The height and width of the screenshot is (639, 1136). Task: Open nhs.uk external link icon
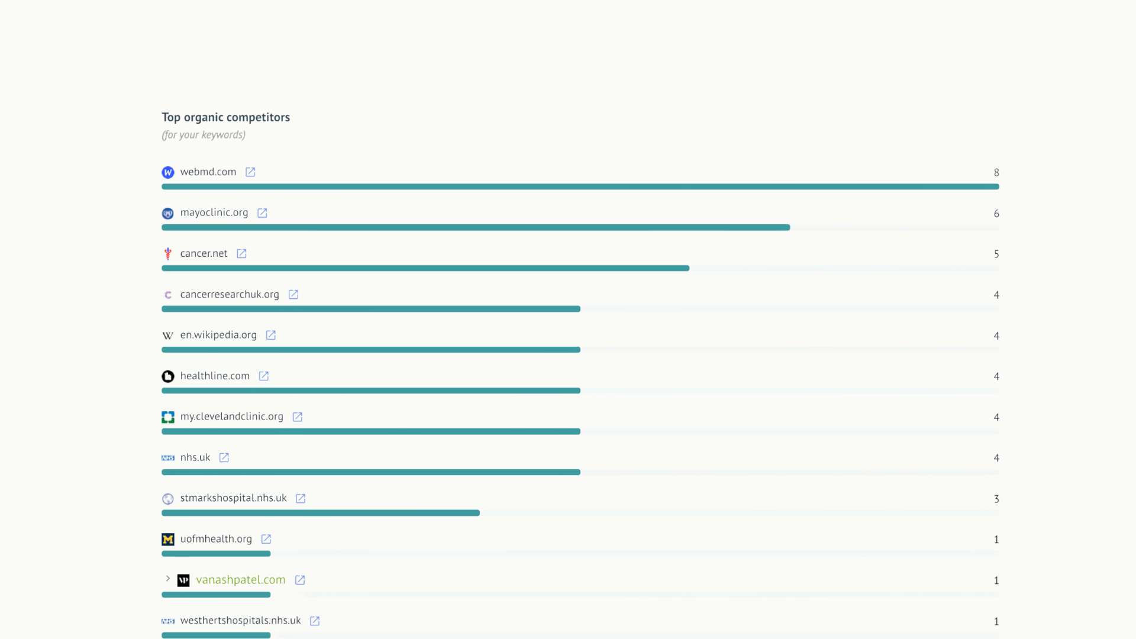[x=224, y=458]
